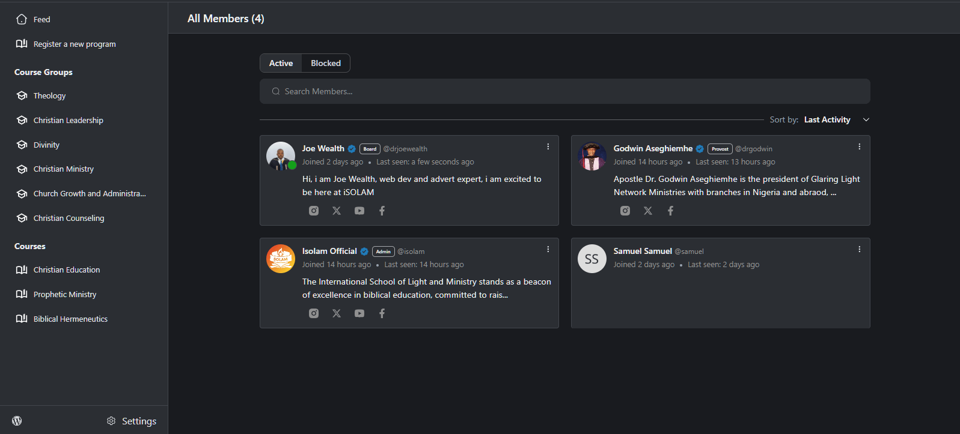The height and width of the screenshot is (434, 960).
Task: Click 'Last seen: 13 hours ago' text
Action: [735, 162]
